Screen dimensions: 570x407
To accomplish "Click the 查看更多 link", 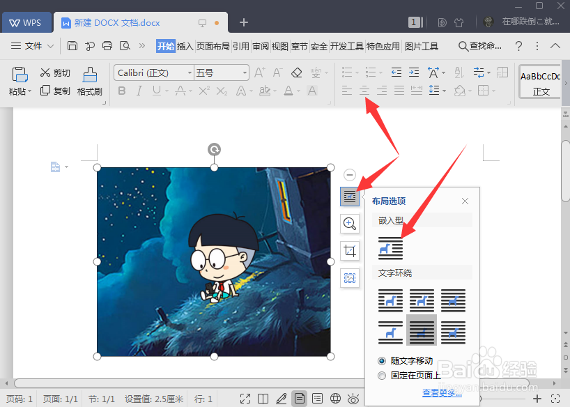I will click(442, 393).
